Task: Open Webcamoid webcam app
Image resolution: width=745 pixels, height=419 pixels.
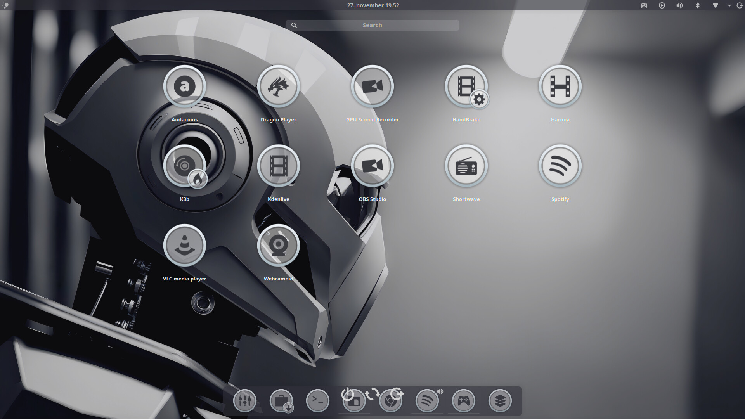Action: click(278, 246)
